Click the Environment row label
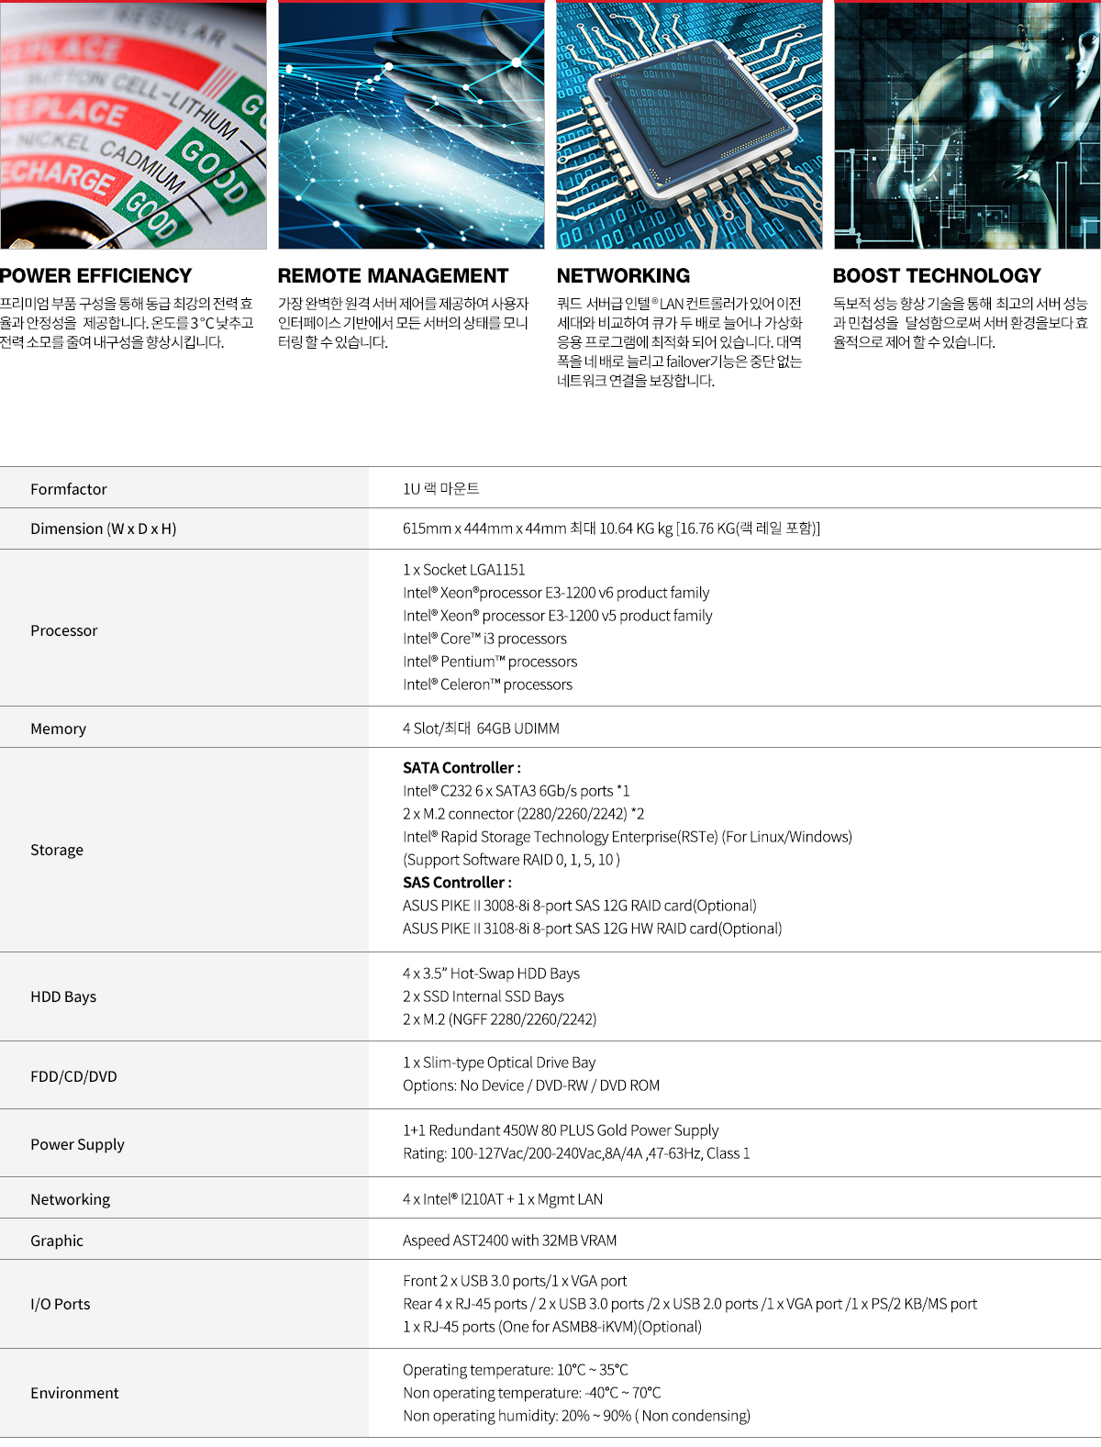The height and width of the screenshot is (1447, 1101). click(x=74, y=1393)
